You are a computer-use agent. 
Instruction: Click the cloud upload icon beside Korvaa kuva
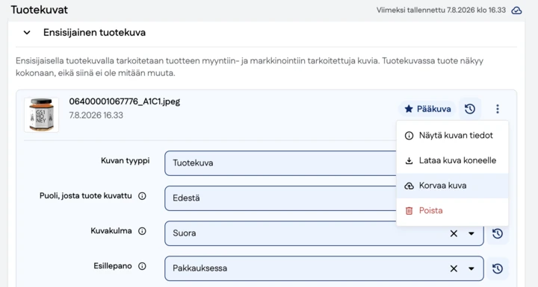409,186
